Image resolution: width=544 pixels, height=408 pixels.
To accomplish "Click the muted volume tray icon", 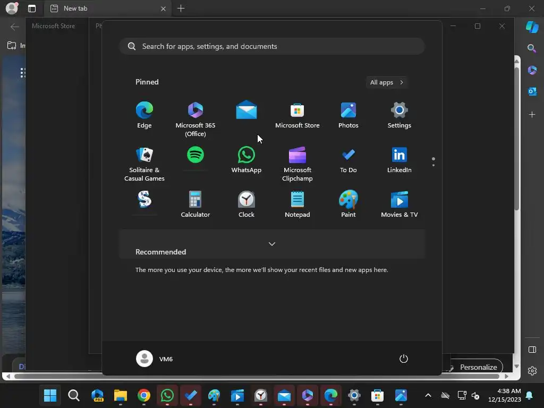I will [x=475, y=395].
